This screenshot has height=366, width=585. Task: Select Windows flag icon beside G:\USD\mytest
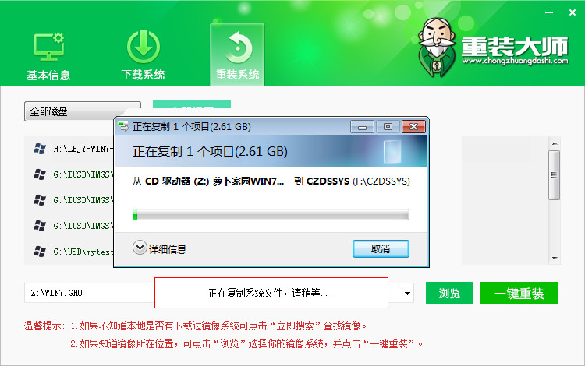point(40,252)
